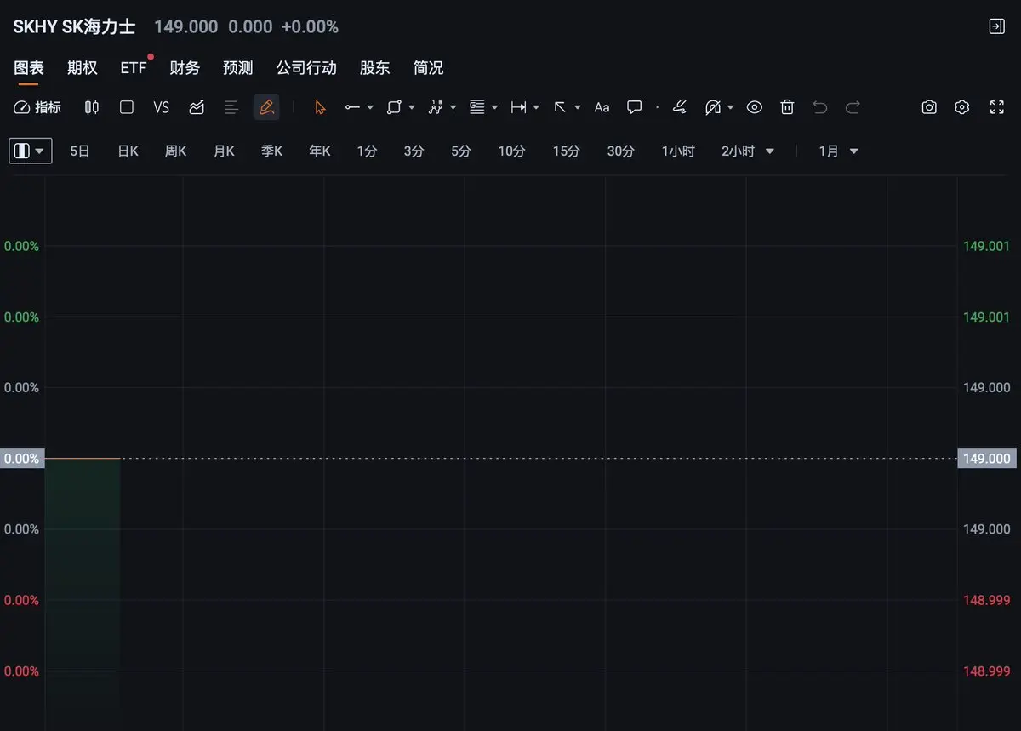Open the 1月 range dropdown
The height and width of the screenshot is (731, 1021).
pyautogui.click(x=838, y=151)
